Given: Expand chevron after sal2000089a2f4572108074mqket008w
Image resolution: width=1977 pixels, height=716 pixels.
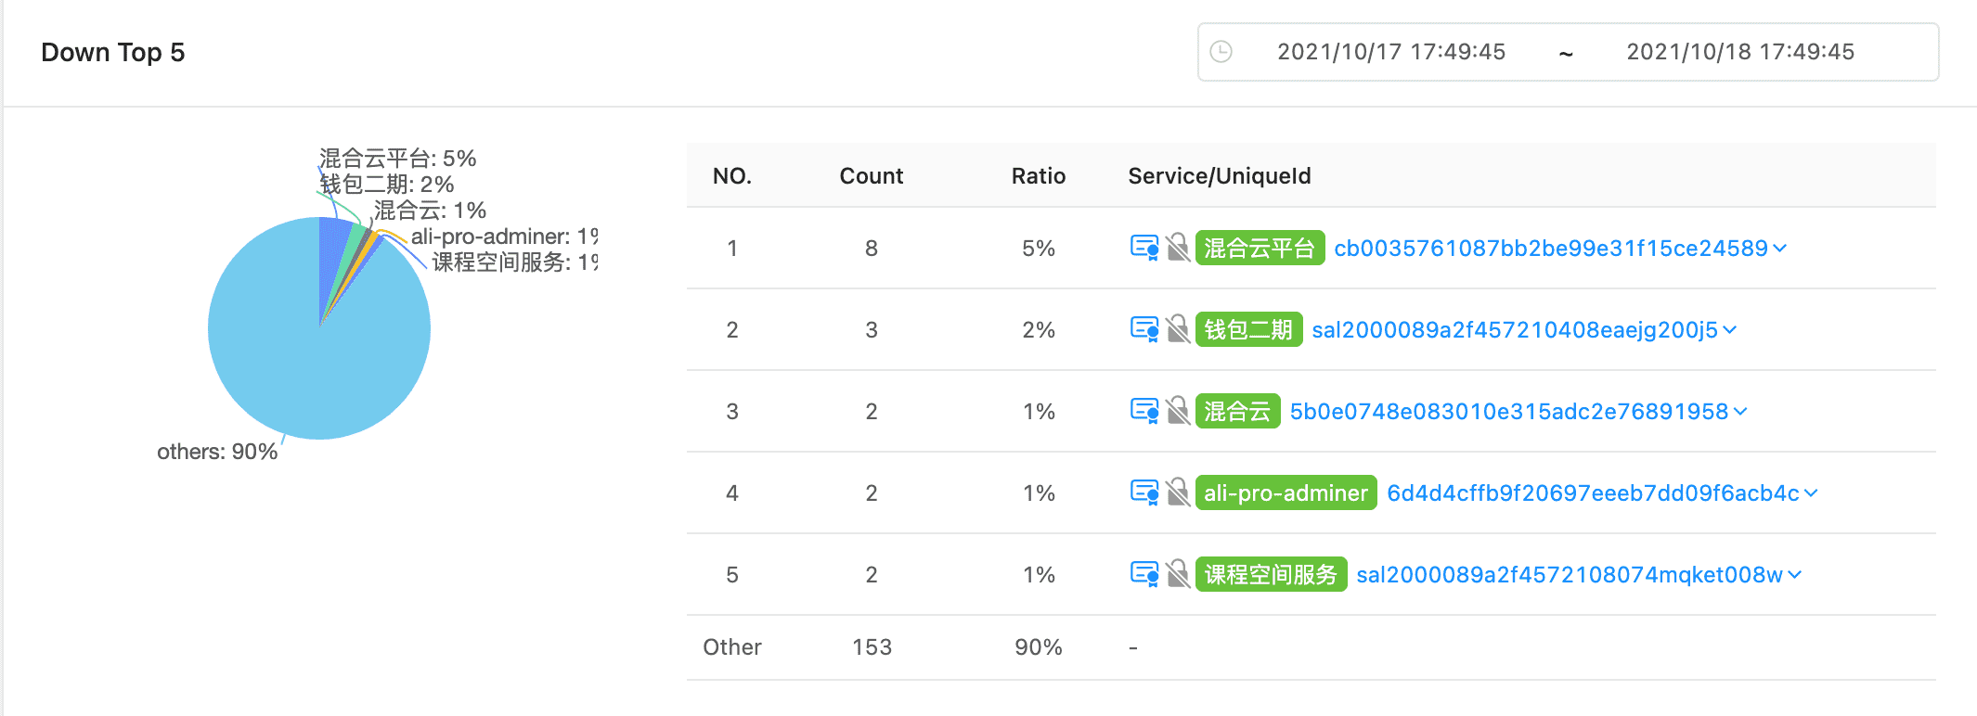Looking at the screenshot, I should (1794, 575).
